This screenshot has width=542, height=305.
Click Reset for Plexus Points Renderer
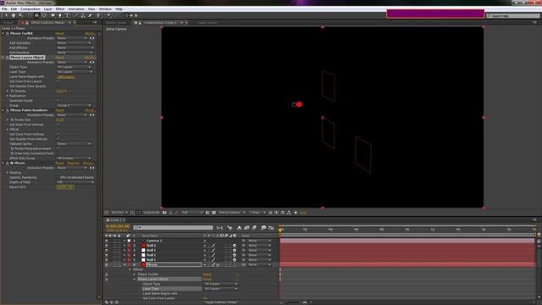click(59, 110)
